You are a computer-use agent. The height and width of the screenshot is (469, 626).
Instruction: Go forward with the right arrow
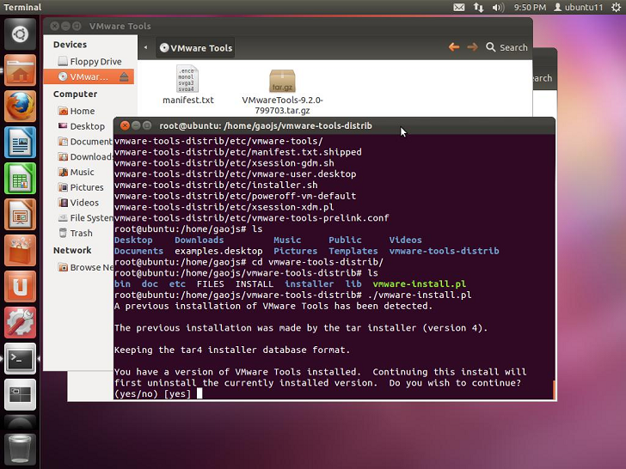click(x=472, y=47)
